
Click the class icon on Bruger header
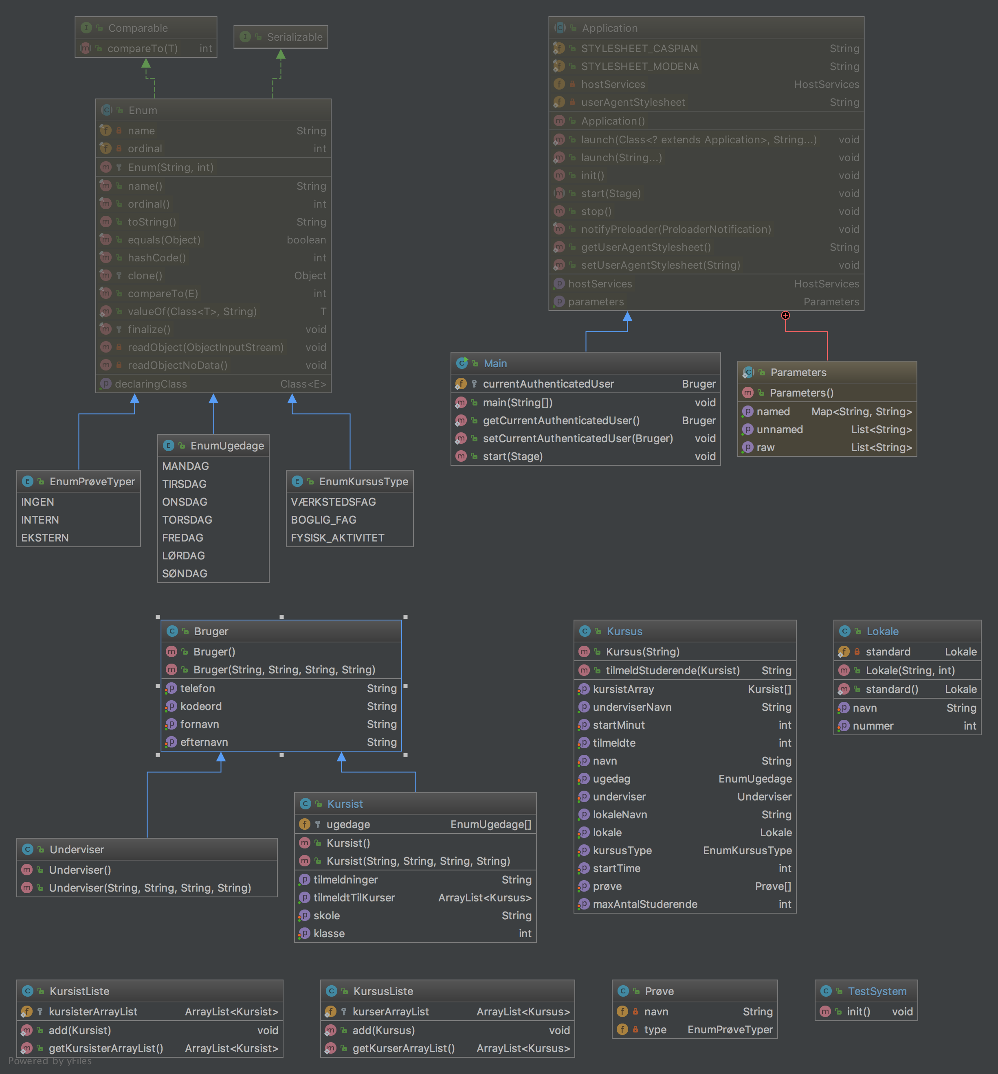pos(172,631)
